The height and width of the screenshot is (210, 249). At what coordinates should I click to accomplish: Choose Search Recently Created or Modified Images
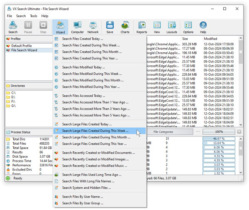(100, 159)
